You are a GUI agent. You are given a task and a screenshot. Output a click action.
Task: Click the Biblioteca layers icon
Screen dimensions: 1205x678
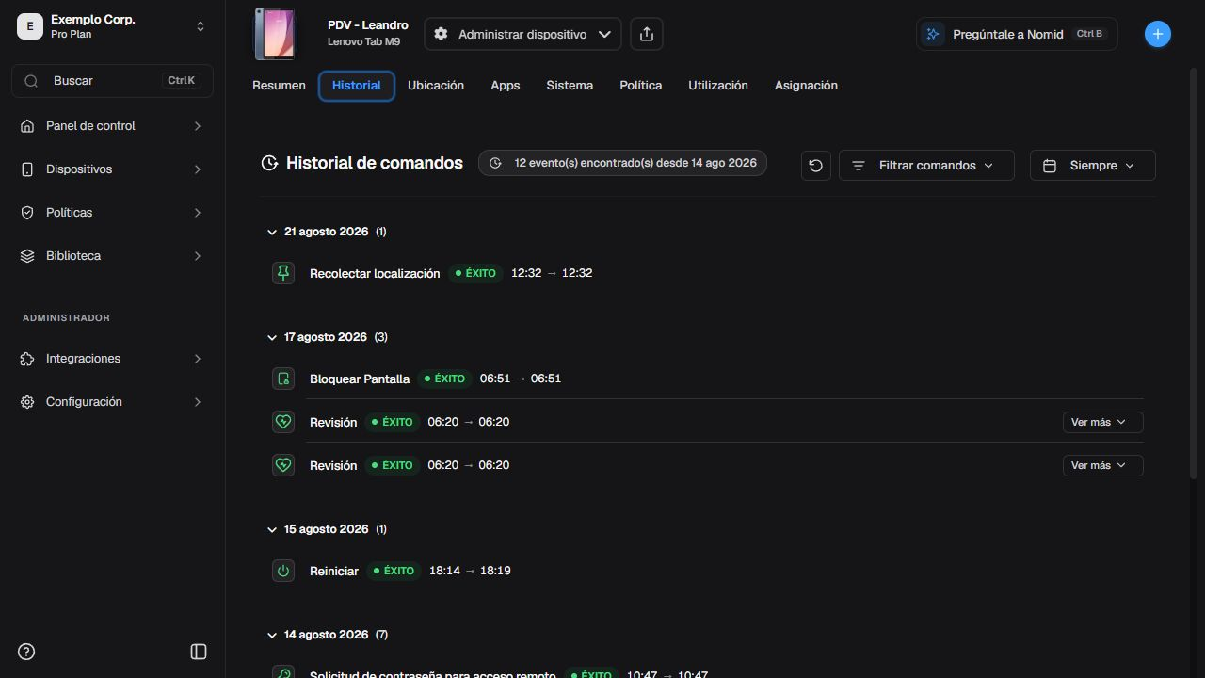[27, 256]
